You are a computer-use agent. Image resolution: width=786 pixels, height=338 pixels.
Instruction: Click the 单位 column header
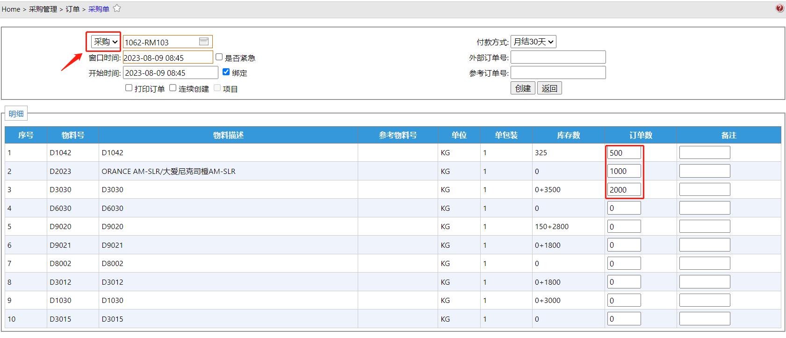pos(459,135)
